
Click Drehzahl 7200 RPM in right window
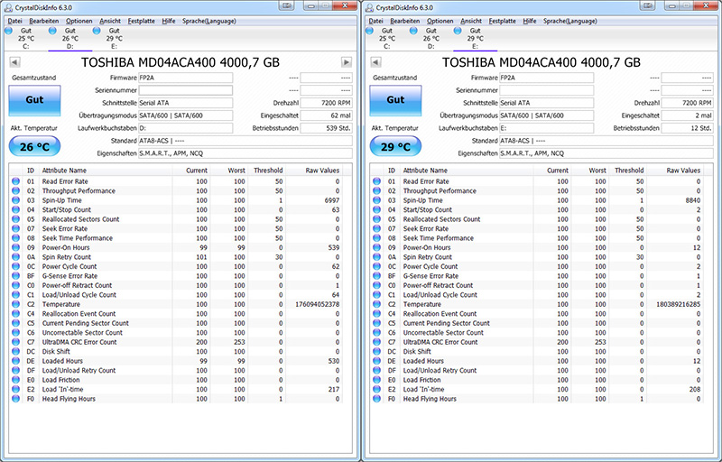[688, 103]
